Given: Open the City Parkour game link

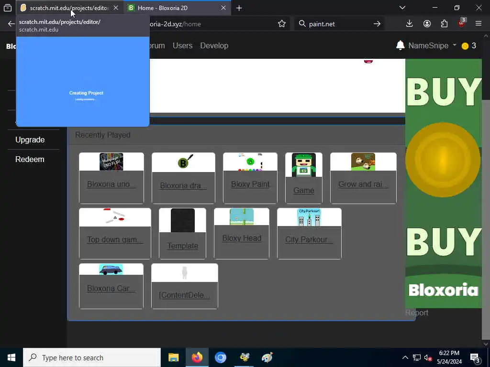Looking at the screenshot, I should (x=309, y=240).
